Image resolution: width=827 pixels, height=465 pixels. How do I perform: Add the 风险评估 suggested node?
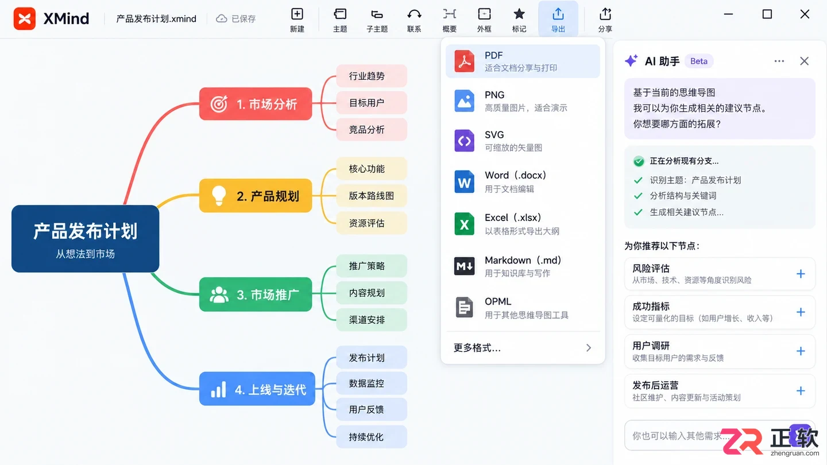(x=801, y=274)
